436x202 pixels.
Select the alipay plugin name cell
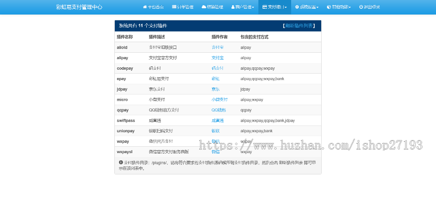[x=123, y=58]
